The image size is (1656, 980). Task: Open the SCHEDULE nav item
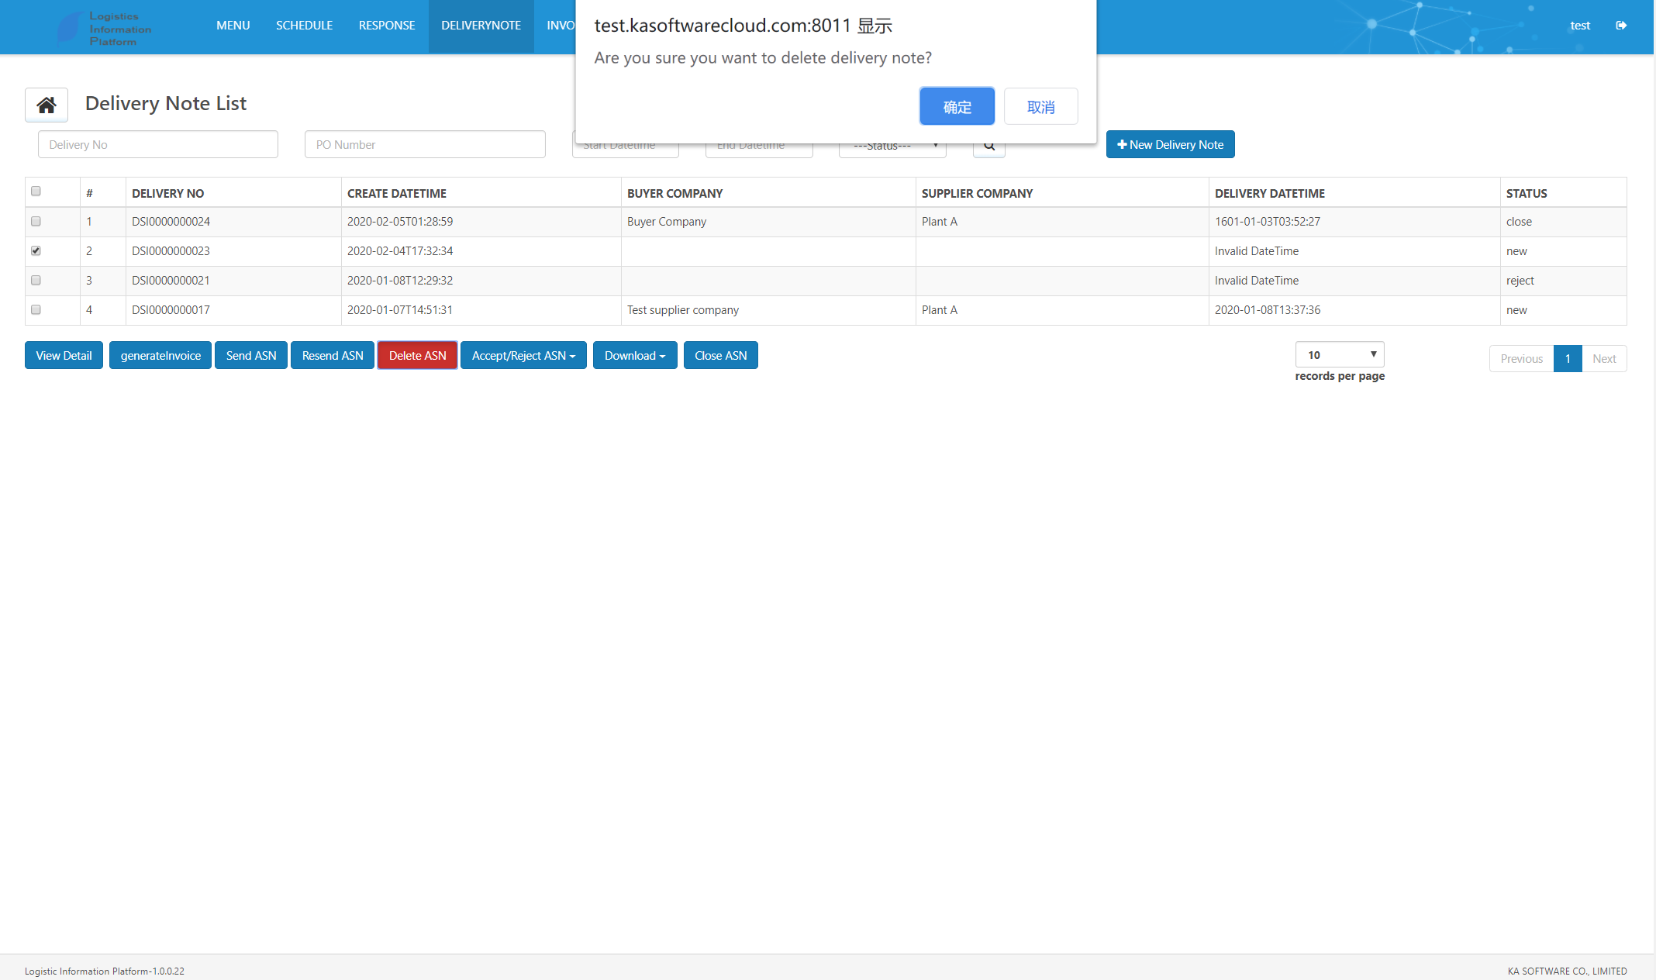click(x=304, y=26)
